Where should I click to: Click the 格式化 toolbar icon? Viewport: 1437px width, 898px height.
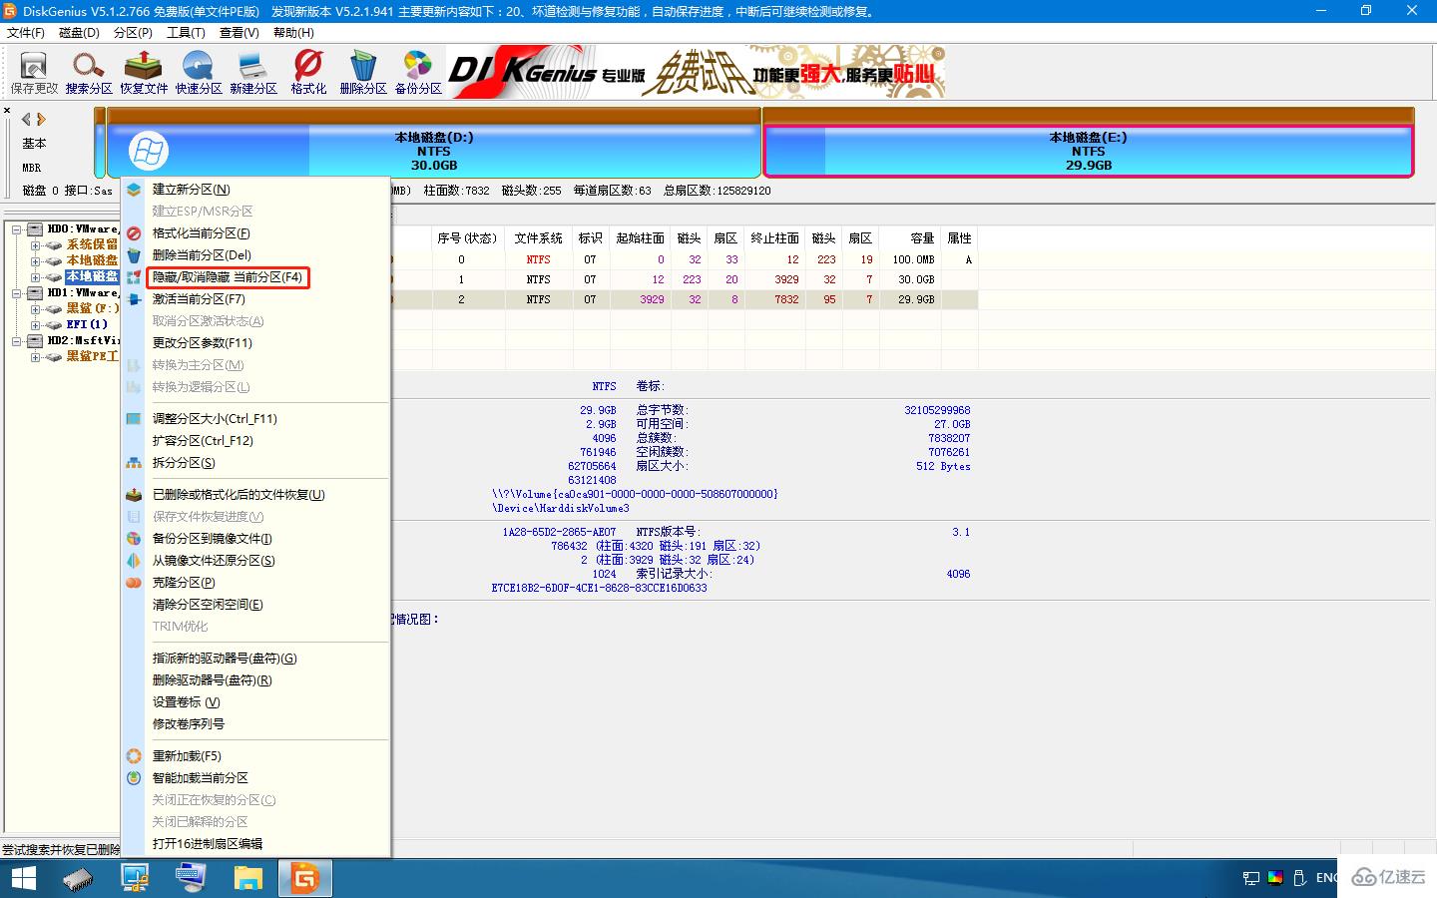tap(308, 72)
